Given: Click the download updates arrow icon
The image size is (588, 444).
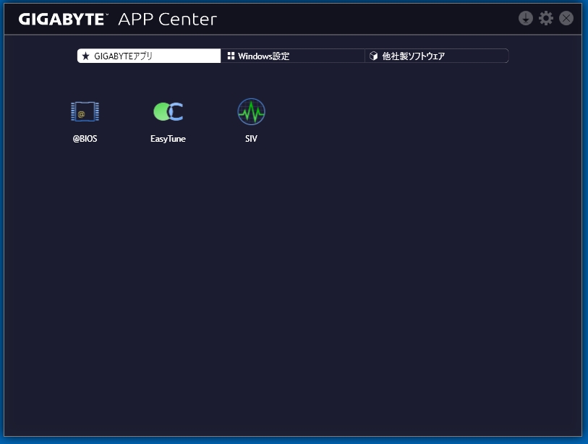Looking at the screenshot, I should pos(526,18).
